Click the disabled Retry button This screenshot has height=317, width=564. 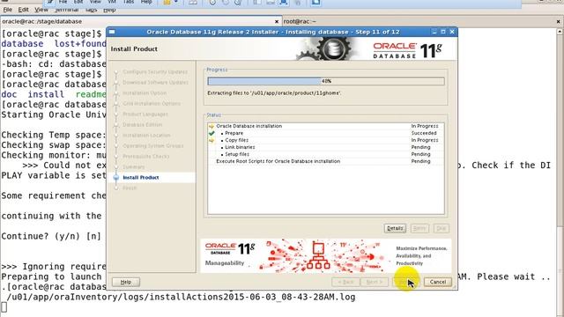[x=419, y=228]
